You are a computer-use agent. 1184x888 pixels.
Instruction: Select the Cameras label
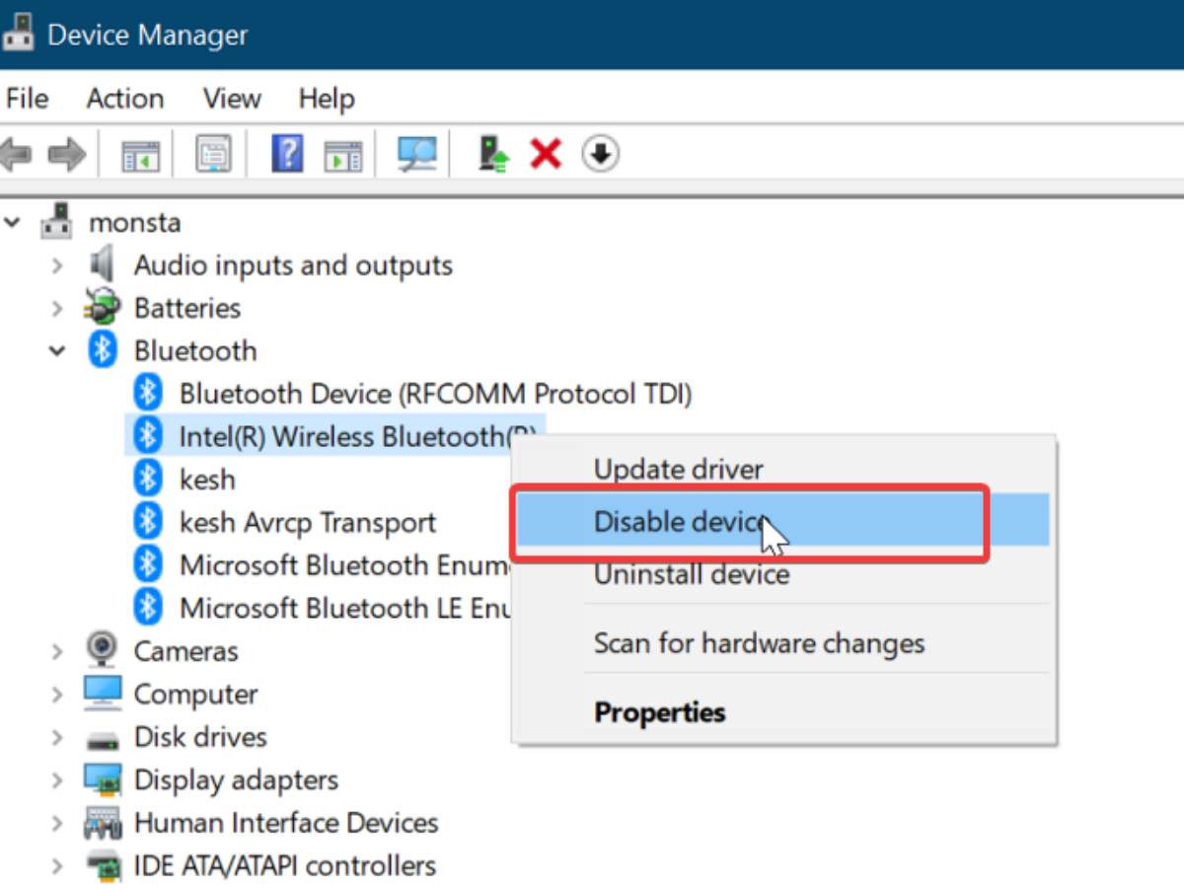[186, 651]
